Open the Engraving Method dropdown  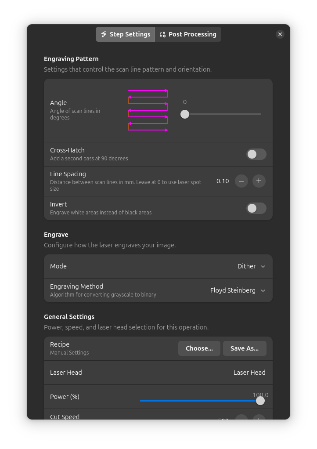pos(238,290)
